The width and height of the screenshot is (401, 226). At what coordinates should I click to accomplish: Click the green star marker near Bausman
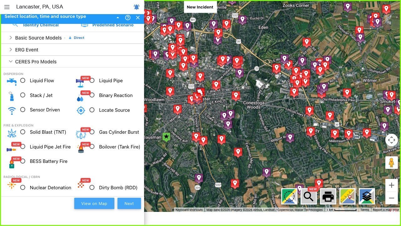click(166, 137)
